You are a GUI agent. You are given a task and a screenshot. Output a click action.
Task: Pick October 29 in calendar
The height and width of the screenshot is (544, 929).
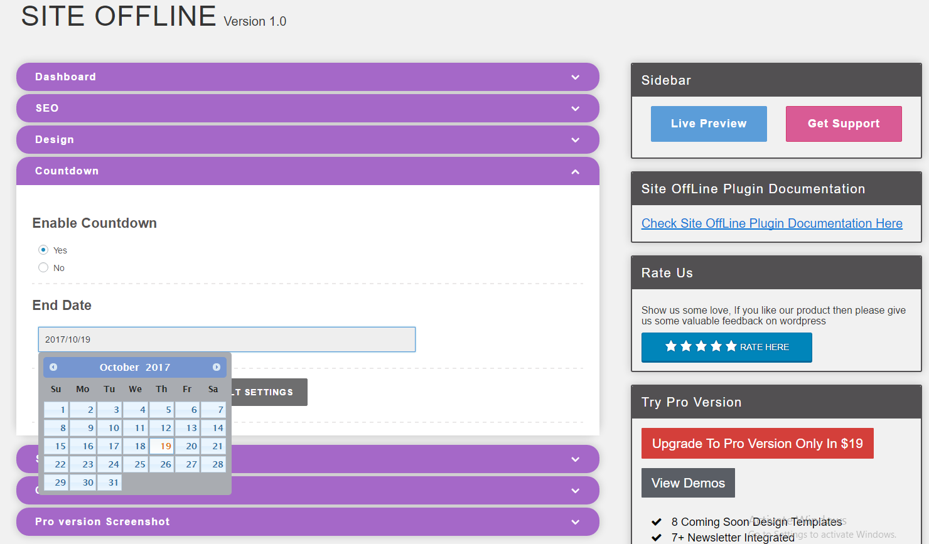tap(56, 483)
